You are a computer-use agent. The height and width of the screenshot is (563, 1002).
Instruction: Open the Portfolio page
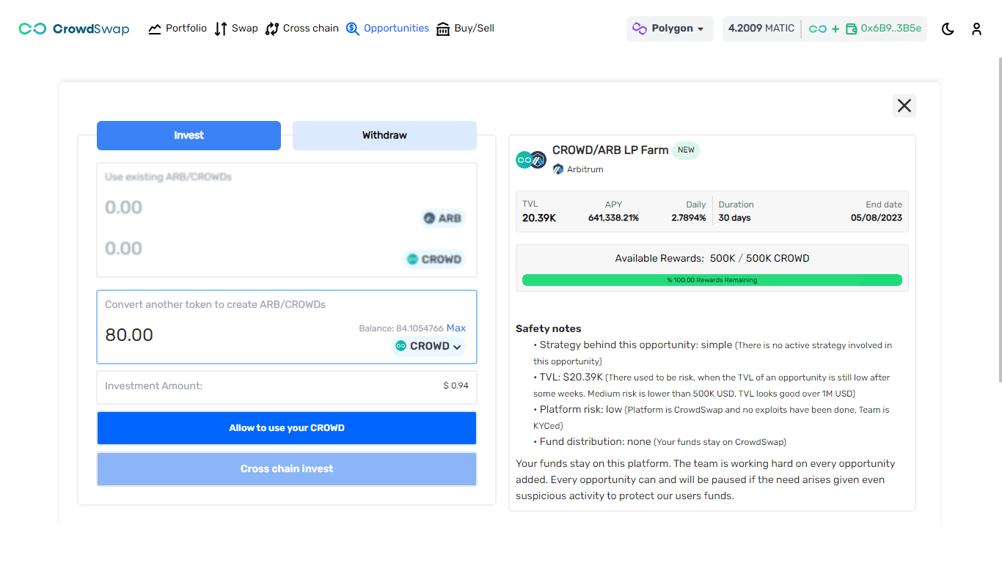pyautogui.click(x=178, y=29)
